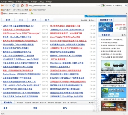Go to the Home page icon
Screen dimensions: 128x115
[22, 5]
